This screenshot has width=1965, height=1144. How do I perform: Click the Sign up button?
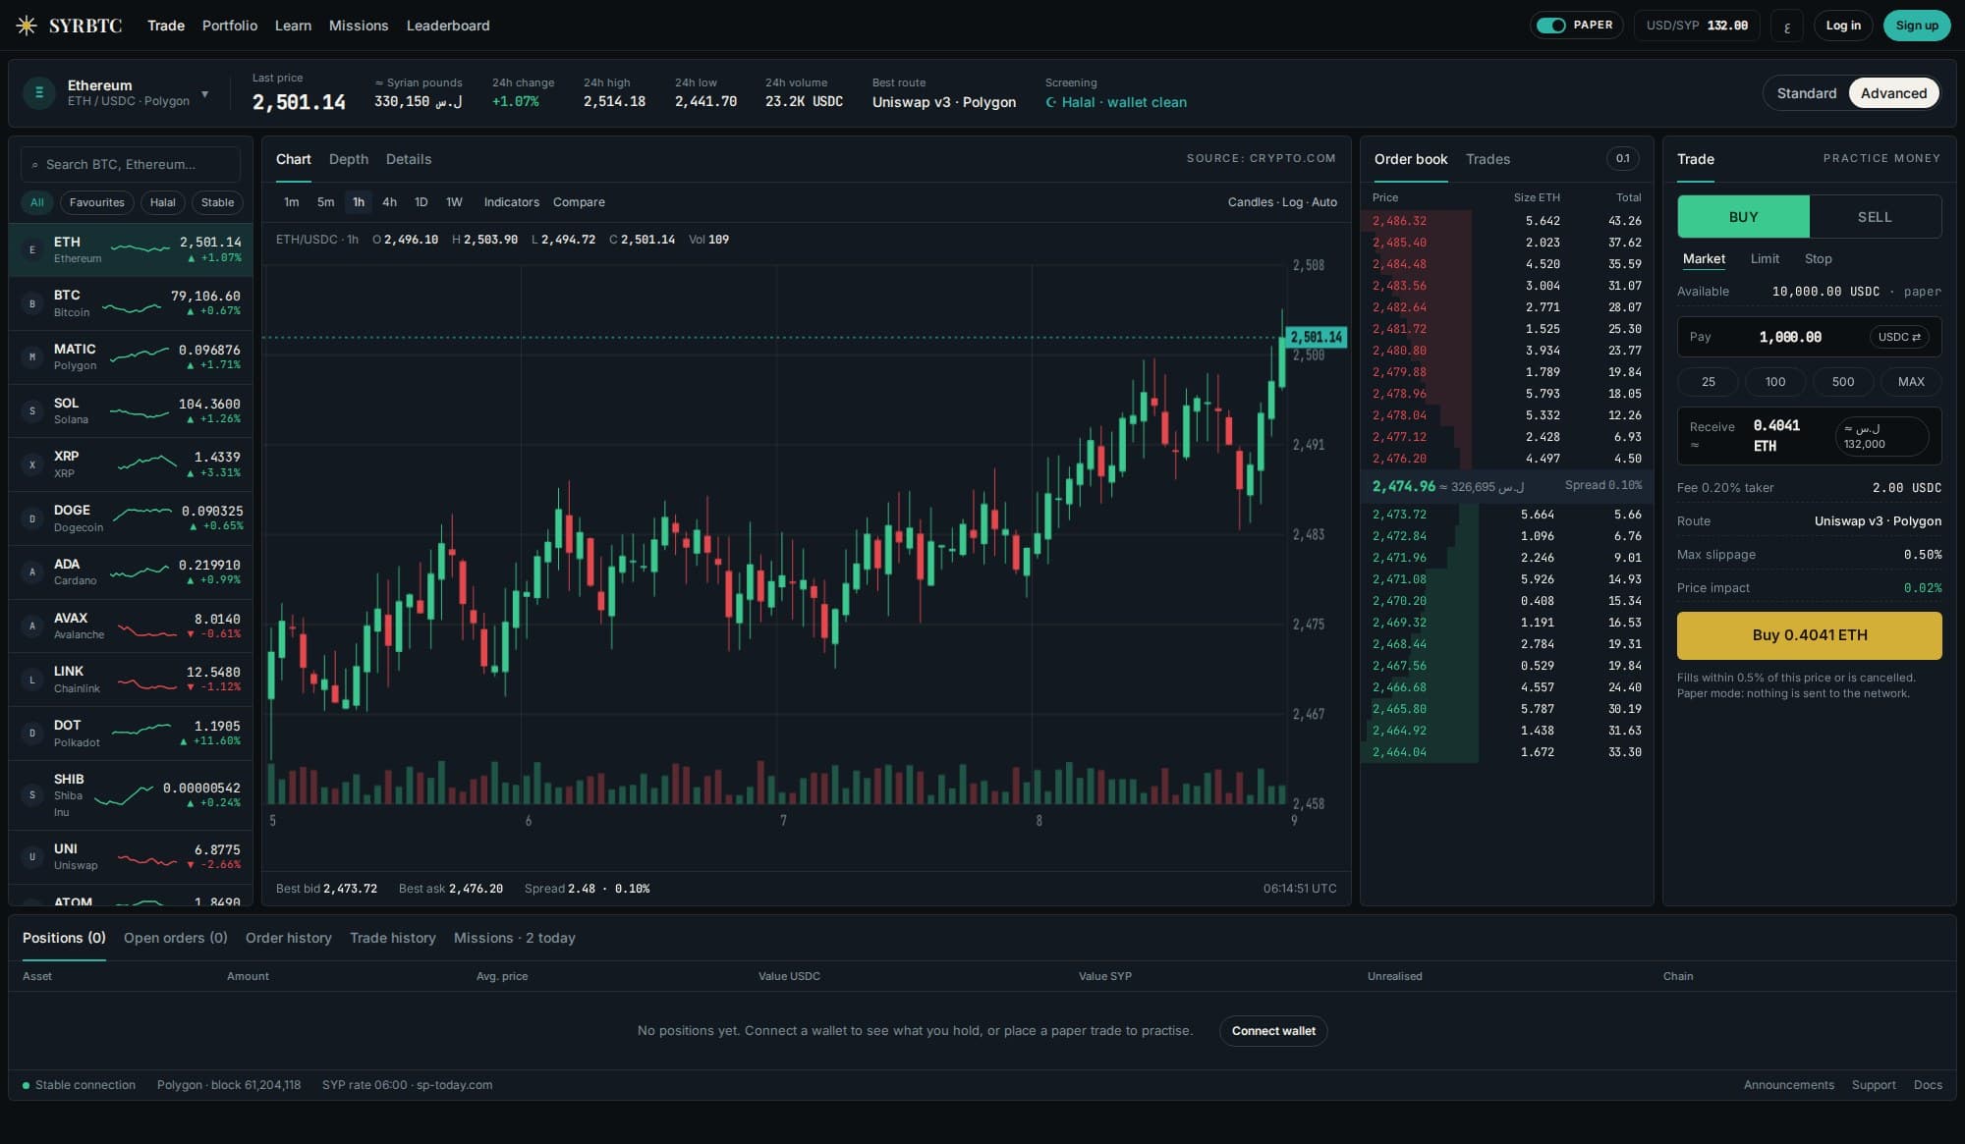tap(1916, 26)
